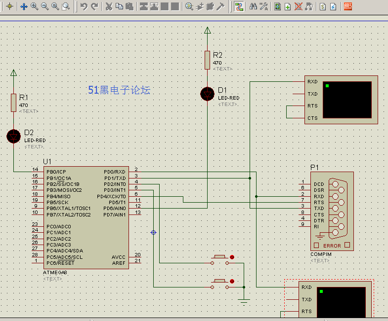
Task: Click the Zoom to Area icon
Action: 65,6
